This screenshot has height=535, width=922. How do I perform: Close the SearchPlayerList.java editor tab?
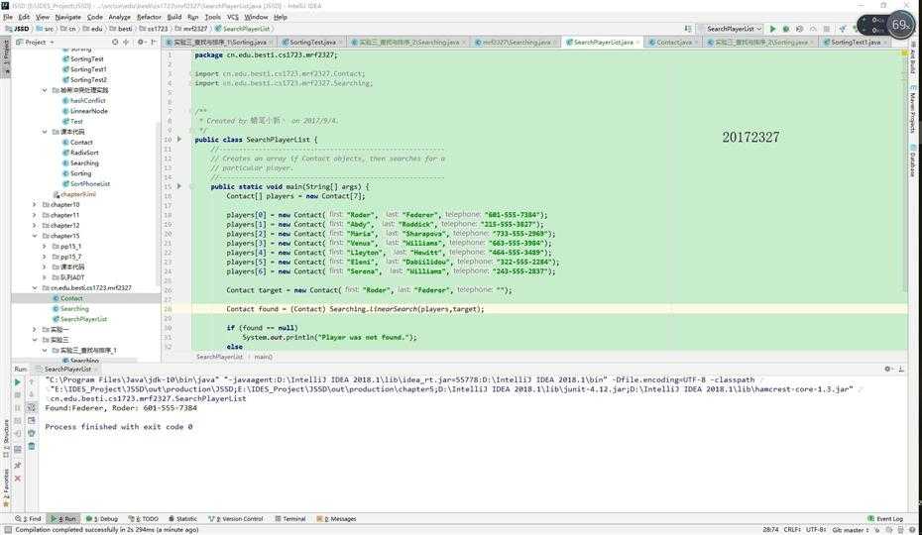tap(638, 43)
